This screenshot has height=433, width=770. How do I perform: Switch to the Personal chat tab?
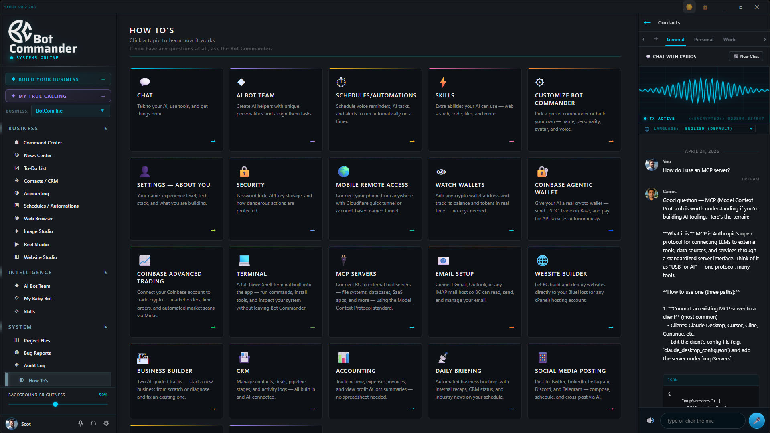(703, 40)
